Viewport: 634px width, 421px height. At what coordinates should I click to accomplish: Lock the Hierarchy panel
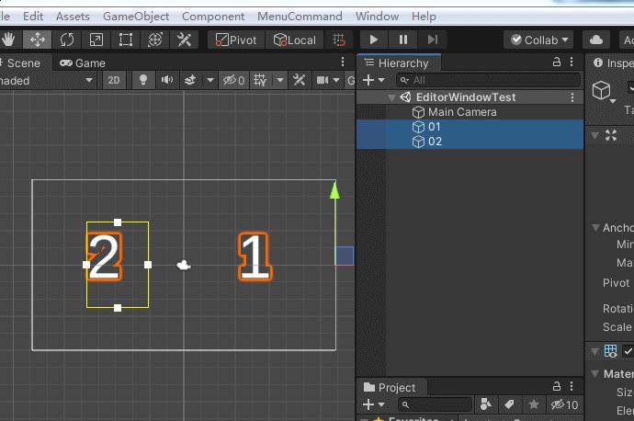tap(557, 63)
